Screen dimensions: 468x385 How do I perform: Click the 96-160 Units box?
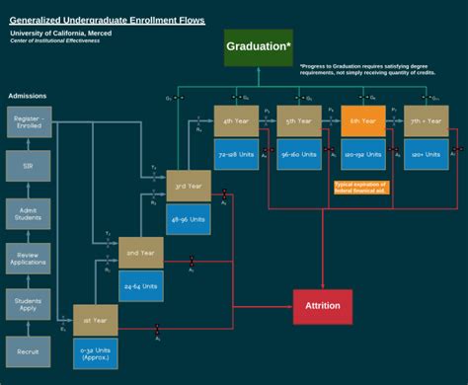click(299, 155)
